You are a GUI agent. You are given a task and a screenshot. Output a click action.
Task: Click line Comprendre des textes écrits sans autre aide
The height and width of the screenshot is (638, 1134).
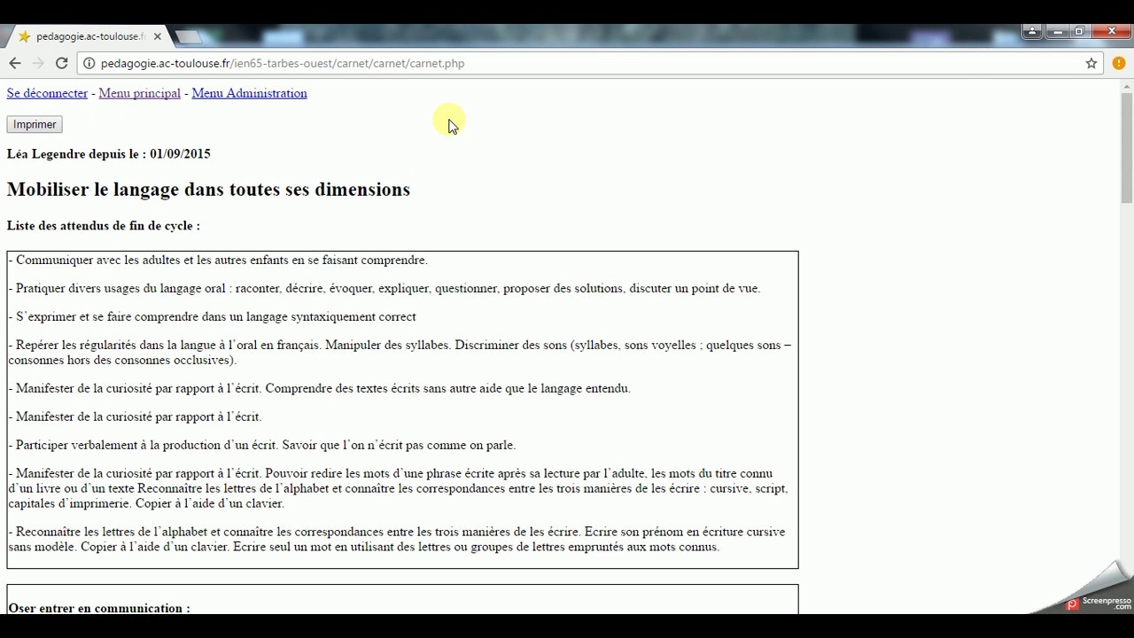(x=320, y=388)
